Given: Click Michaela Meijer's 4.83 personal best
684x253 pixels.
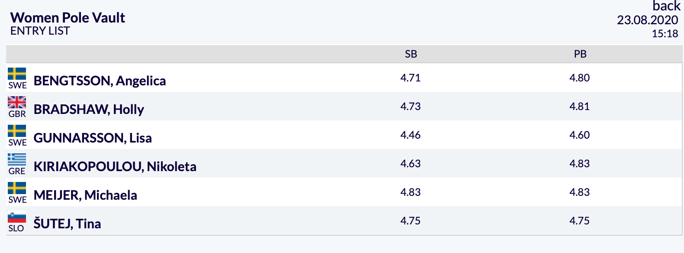Looking at the screenshot, I should (x=580, y=192).
